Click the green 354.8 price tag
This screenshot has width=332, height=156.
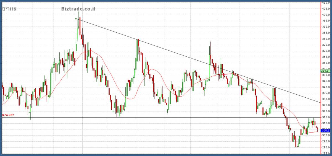325,71
